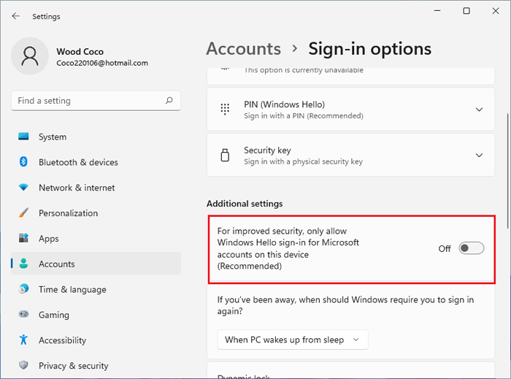Image resolution: width=511 pixels, height=379 pixels.
Task: Minimize the Settings window
Action: pos(437,11)
